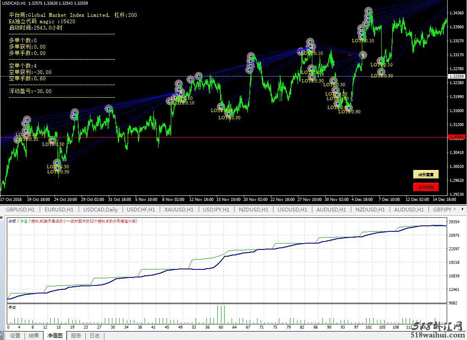The width and height of the screenshot is (467, 340).
Task: Click the topmost trade marker on chart
Action: [x=369, y=11]
